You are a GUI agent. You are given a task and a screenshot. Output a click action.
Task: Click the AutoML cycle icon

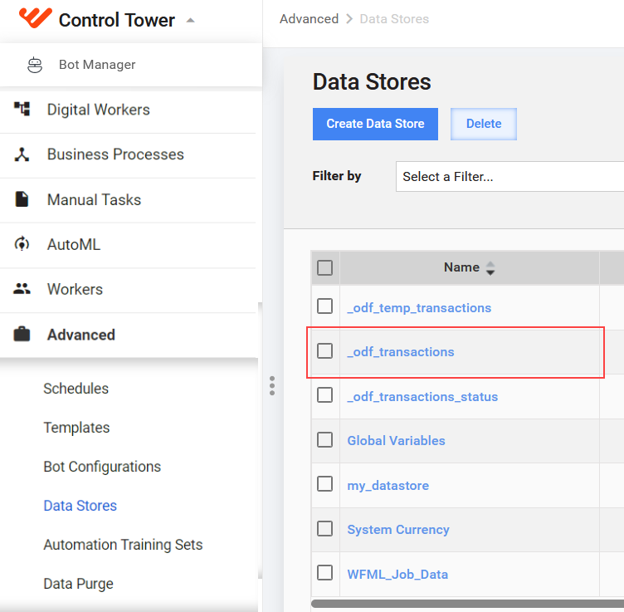[22, 243]
